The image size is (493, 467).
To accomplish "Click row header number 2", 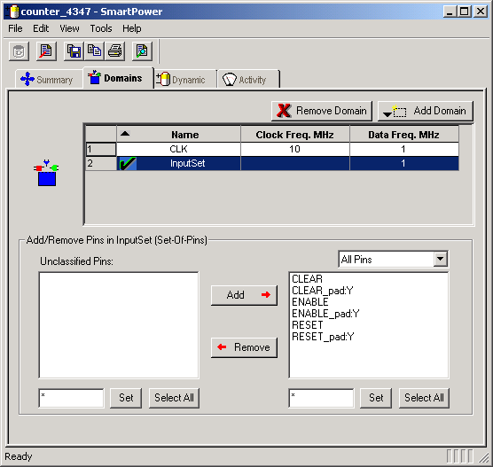I will tap(101, 163).
